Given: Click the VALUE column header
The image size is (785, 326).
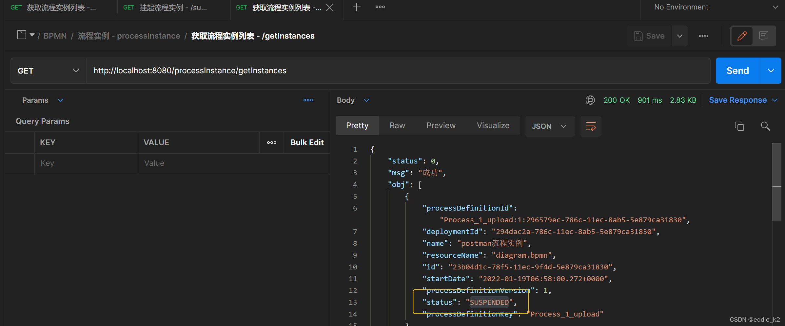Looking at the screenshot, I should tap(156, 143).
